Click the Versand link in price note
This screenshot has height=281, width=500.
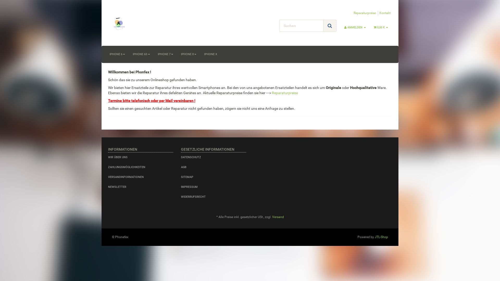(x=278, y=217)
